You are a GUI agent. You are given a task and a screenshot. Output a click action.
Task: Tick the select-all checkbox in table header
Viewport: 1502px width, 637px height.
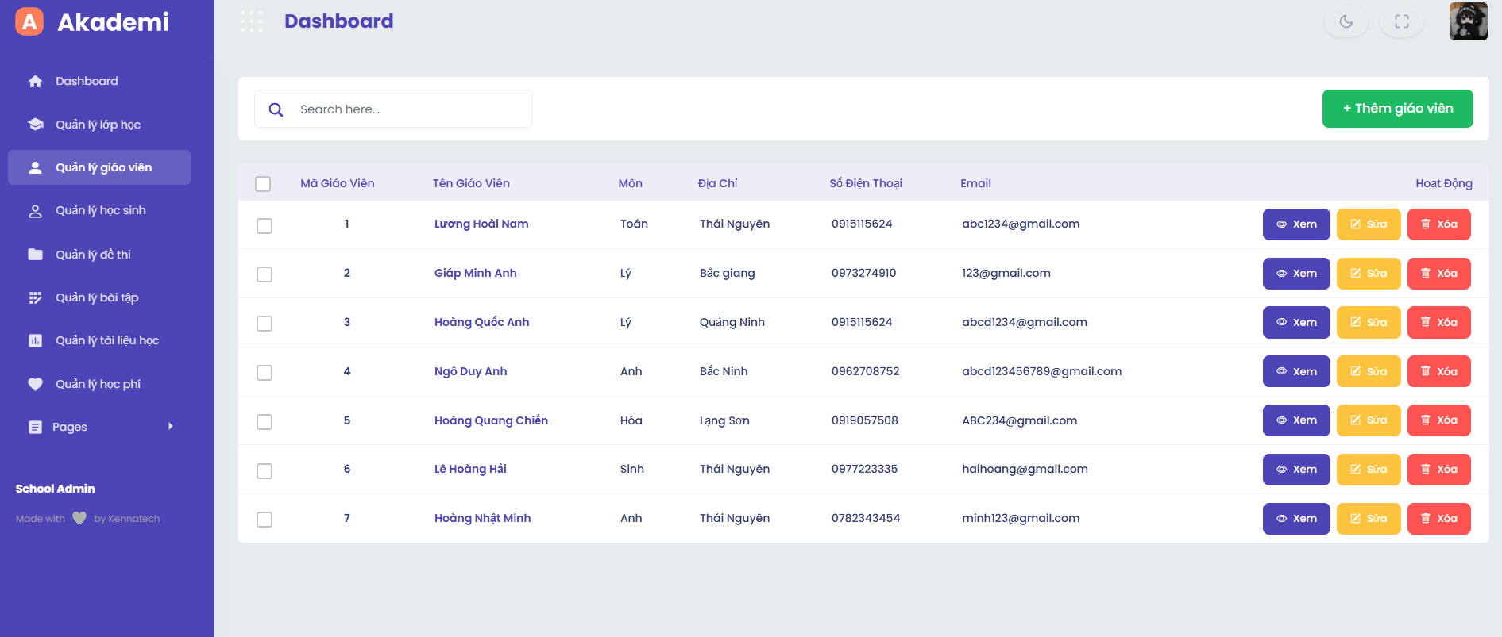[x=263, y=184]
